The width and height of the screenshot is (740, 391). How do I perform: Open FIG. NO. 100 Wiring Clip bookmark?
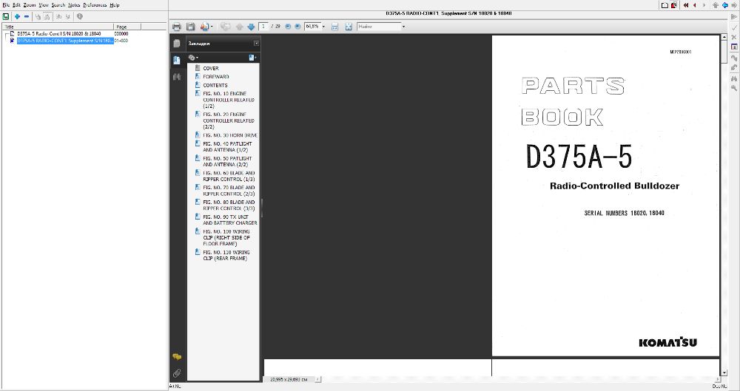click(226, 238)
